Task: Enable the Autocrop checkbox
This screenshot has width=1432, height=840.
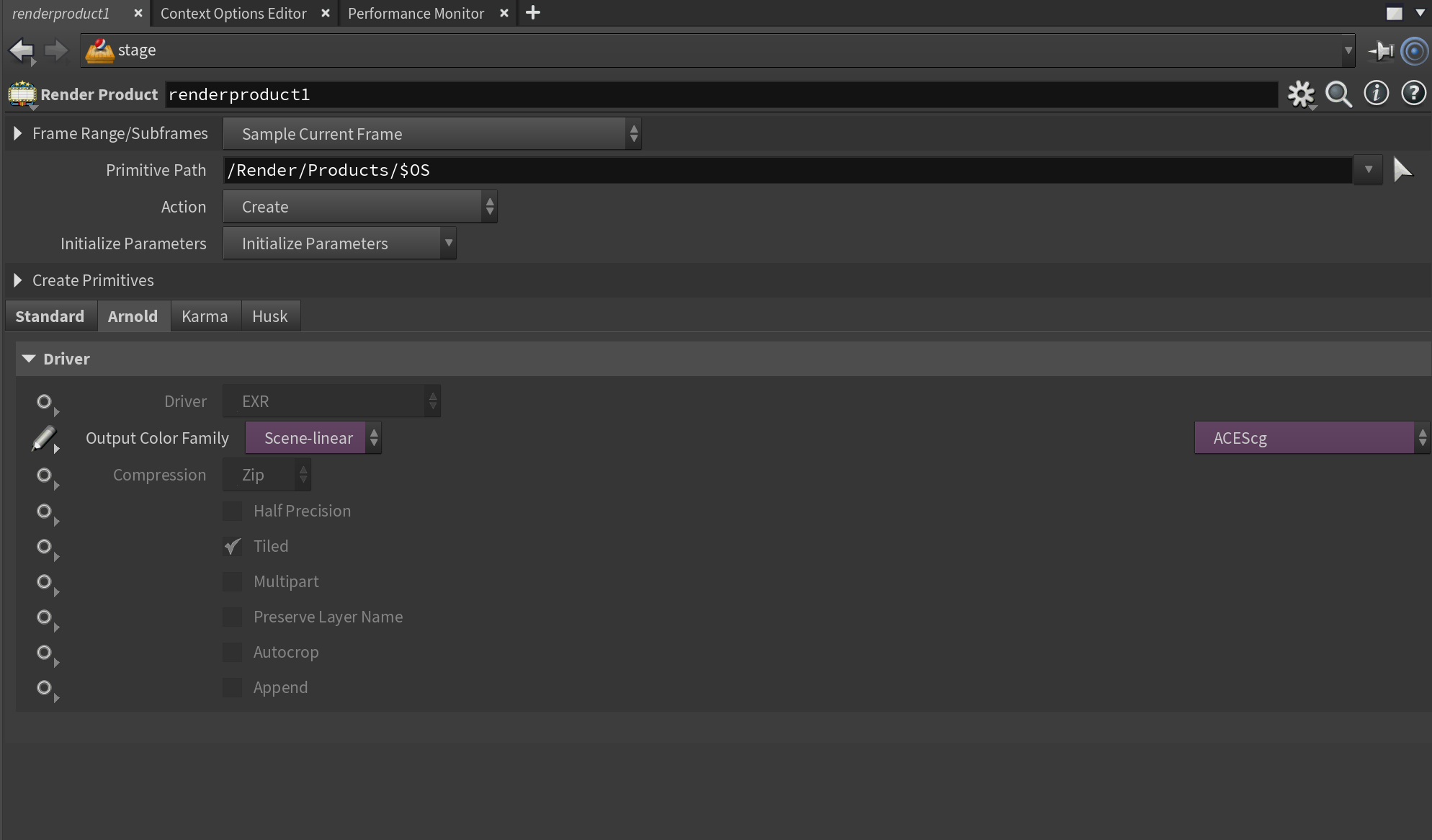Action: [x=232, y=653]
